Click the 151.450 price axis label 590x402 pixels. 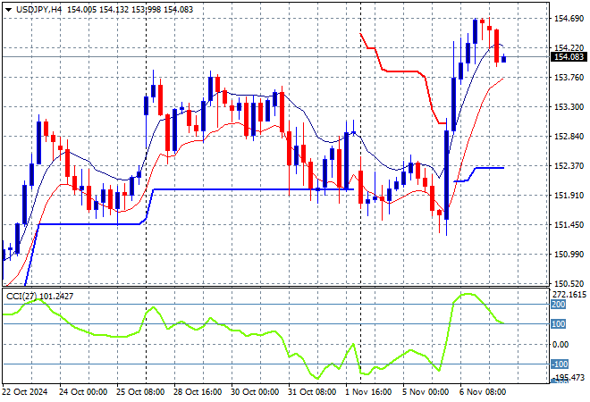tap(569, 225)
